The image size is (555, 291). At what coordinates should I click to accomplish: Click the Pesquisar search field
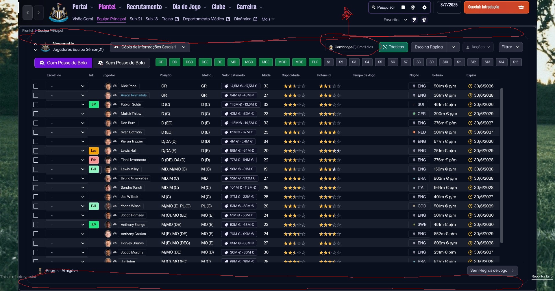tap(383, 7)
